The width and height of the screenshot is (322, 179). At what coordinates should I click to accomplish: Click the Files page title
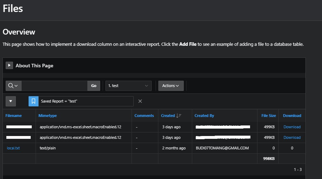coord(13,8)
